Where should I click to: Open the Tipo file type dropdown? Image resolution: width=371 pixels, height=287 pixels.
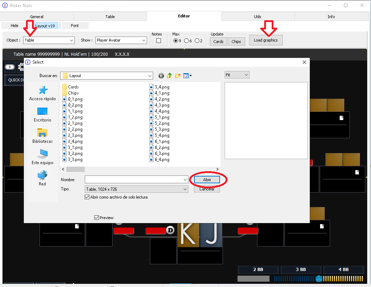point(136,189)
